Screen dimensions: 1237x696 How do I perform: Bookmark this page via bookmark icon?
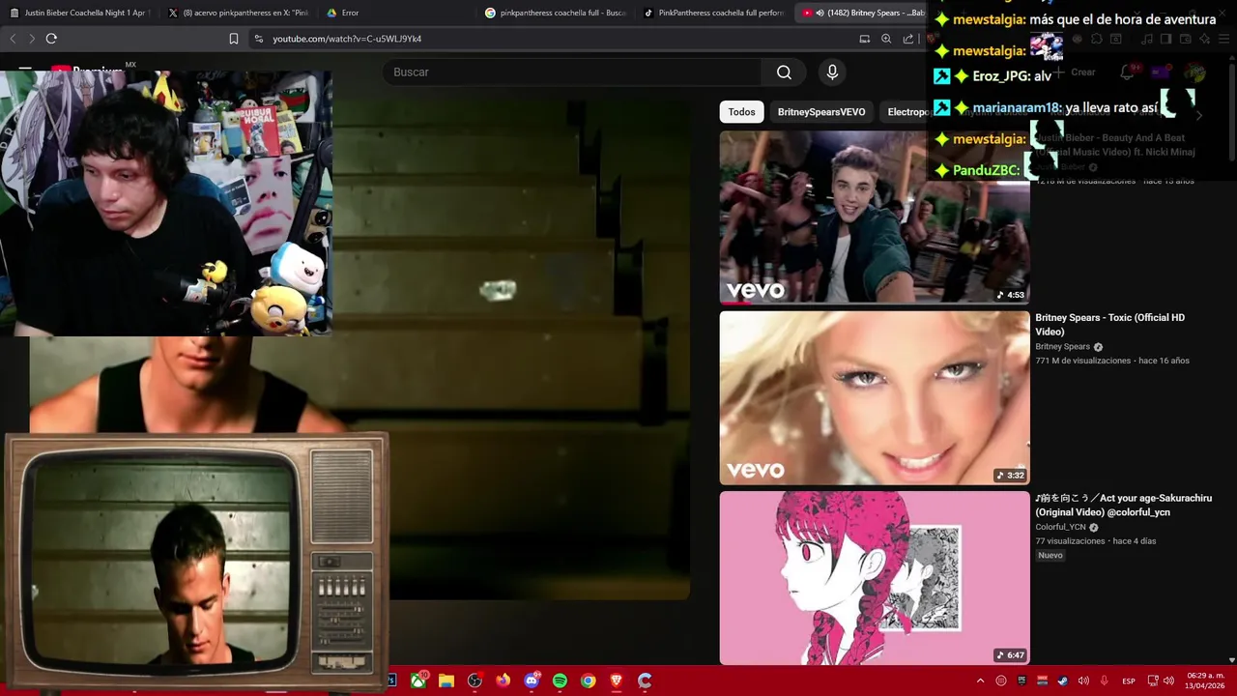233,39
